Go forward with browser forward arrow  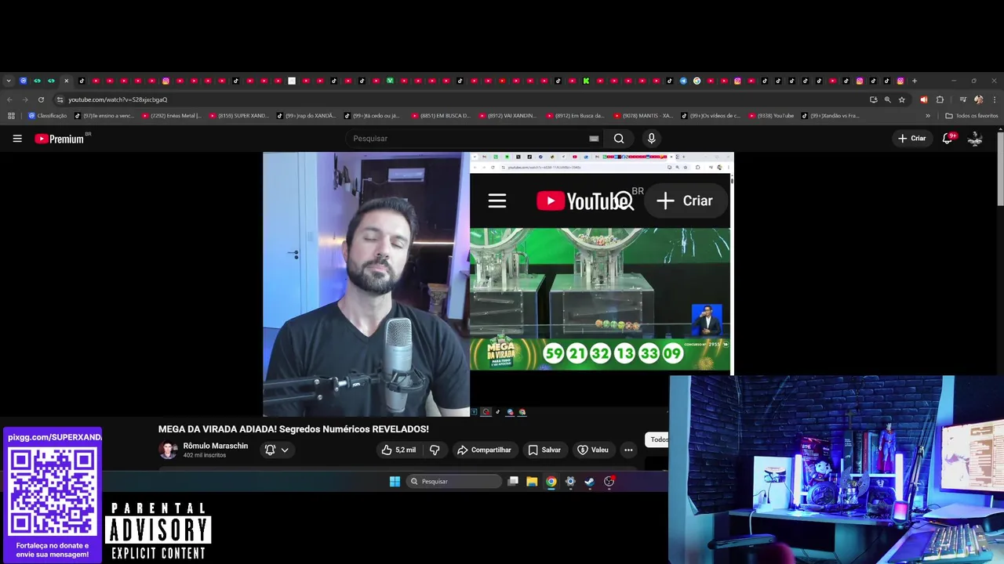tap(25, 99)
